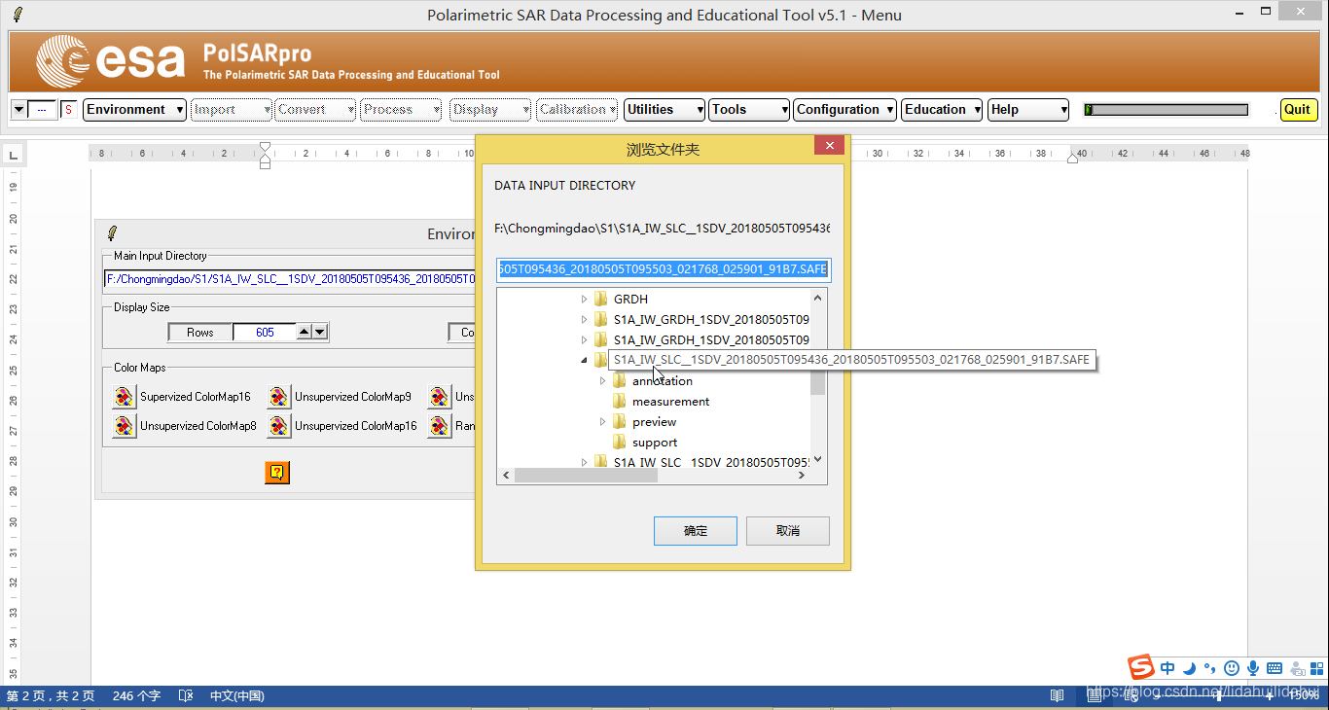
Task: Select the GRDH folder icon
Action: tap(601, 300)
